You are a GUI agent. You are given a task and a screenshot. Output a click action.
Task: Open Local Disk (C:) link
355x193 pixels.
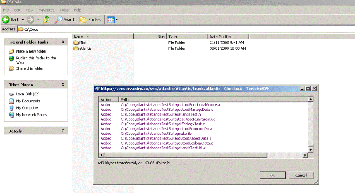point(27,94)
